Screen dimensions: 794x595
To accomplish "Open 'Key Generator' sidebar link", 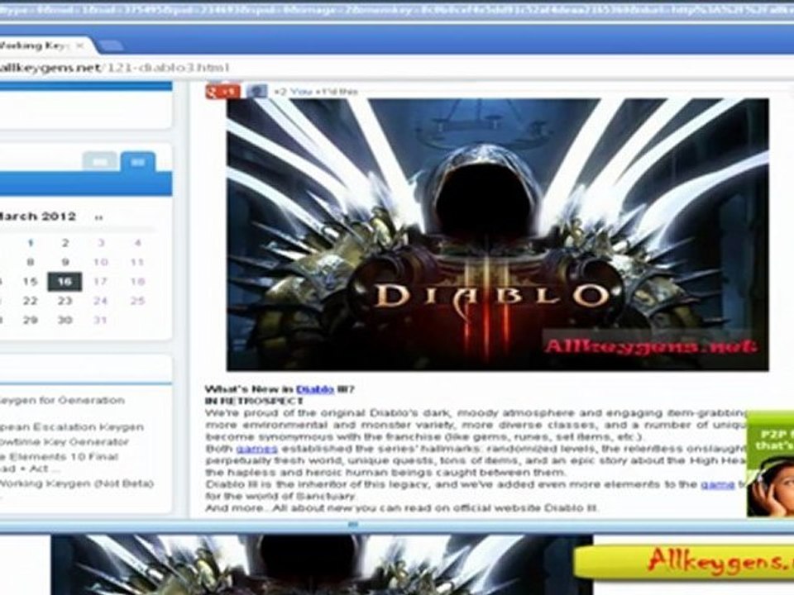I will click(x=65, y=441).
